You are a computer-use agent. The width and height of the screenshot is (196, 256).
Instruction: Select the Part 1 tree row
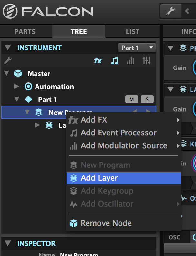pyautogui.click(x=78, y=99)
